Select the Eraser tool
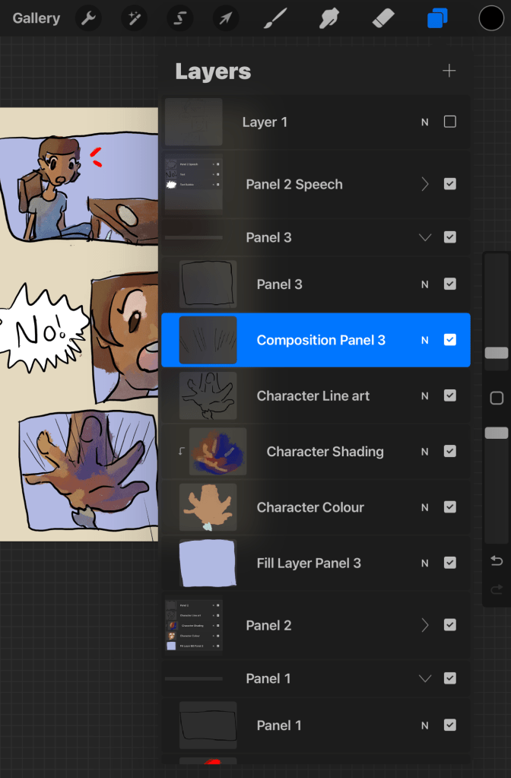 click(x=385, y=17)
